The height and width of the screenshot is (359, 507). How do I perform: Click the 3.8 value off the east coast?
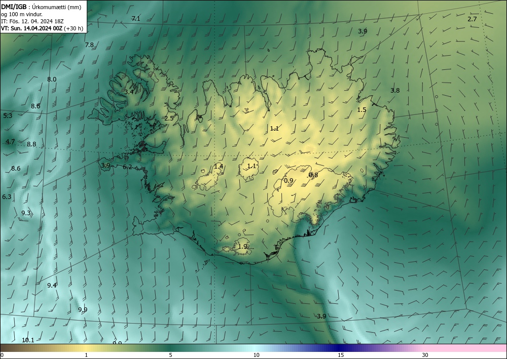[395, 91]
